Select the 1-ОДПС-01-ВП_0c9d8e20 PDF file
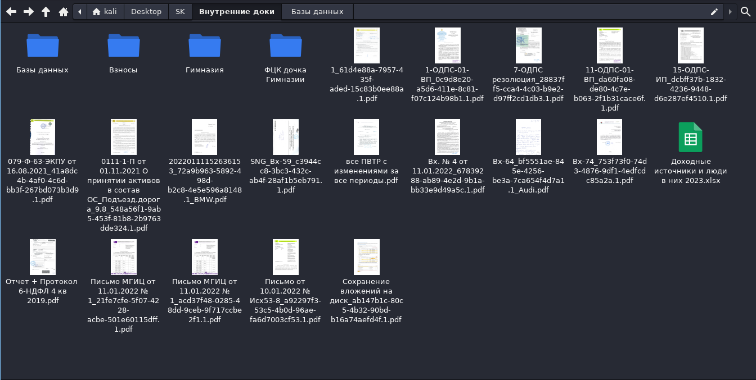Screen dimensions: 756x380 click(448, 45)
